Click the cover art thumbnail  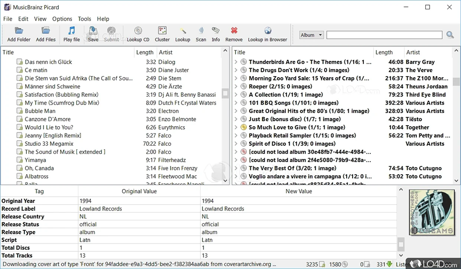[431, 212]
